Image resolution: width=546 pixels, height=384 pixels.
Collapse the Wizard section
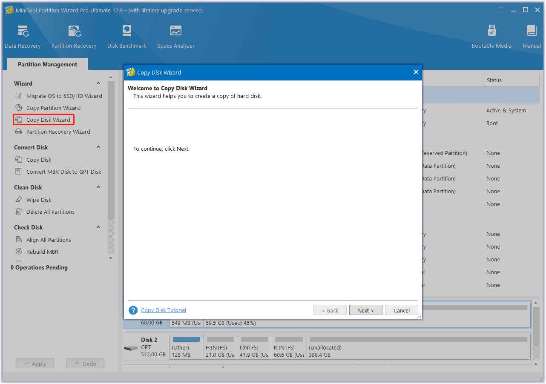click(x=98, y=83)
